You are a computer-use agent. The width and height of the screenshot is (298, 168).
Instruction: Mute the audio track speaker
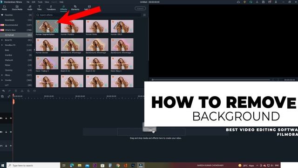click(11, 146)
